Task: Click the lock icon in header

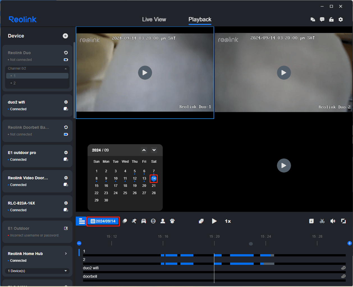Action: (x=331, y=19)
